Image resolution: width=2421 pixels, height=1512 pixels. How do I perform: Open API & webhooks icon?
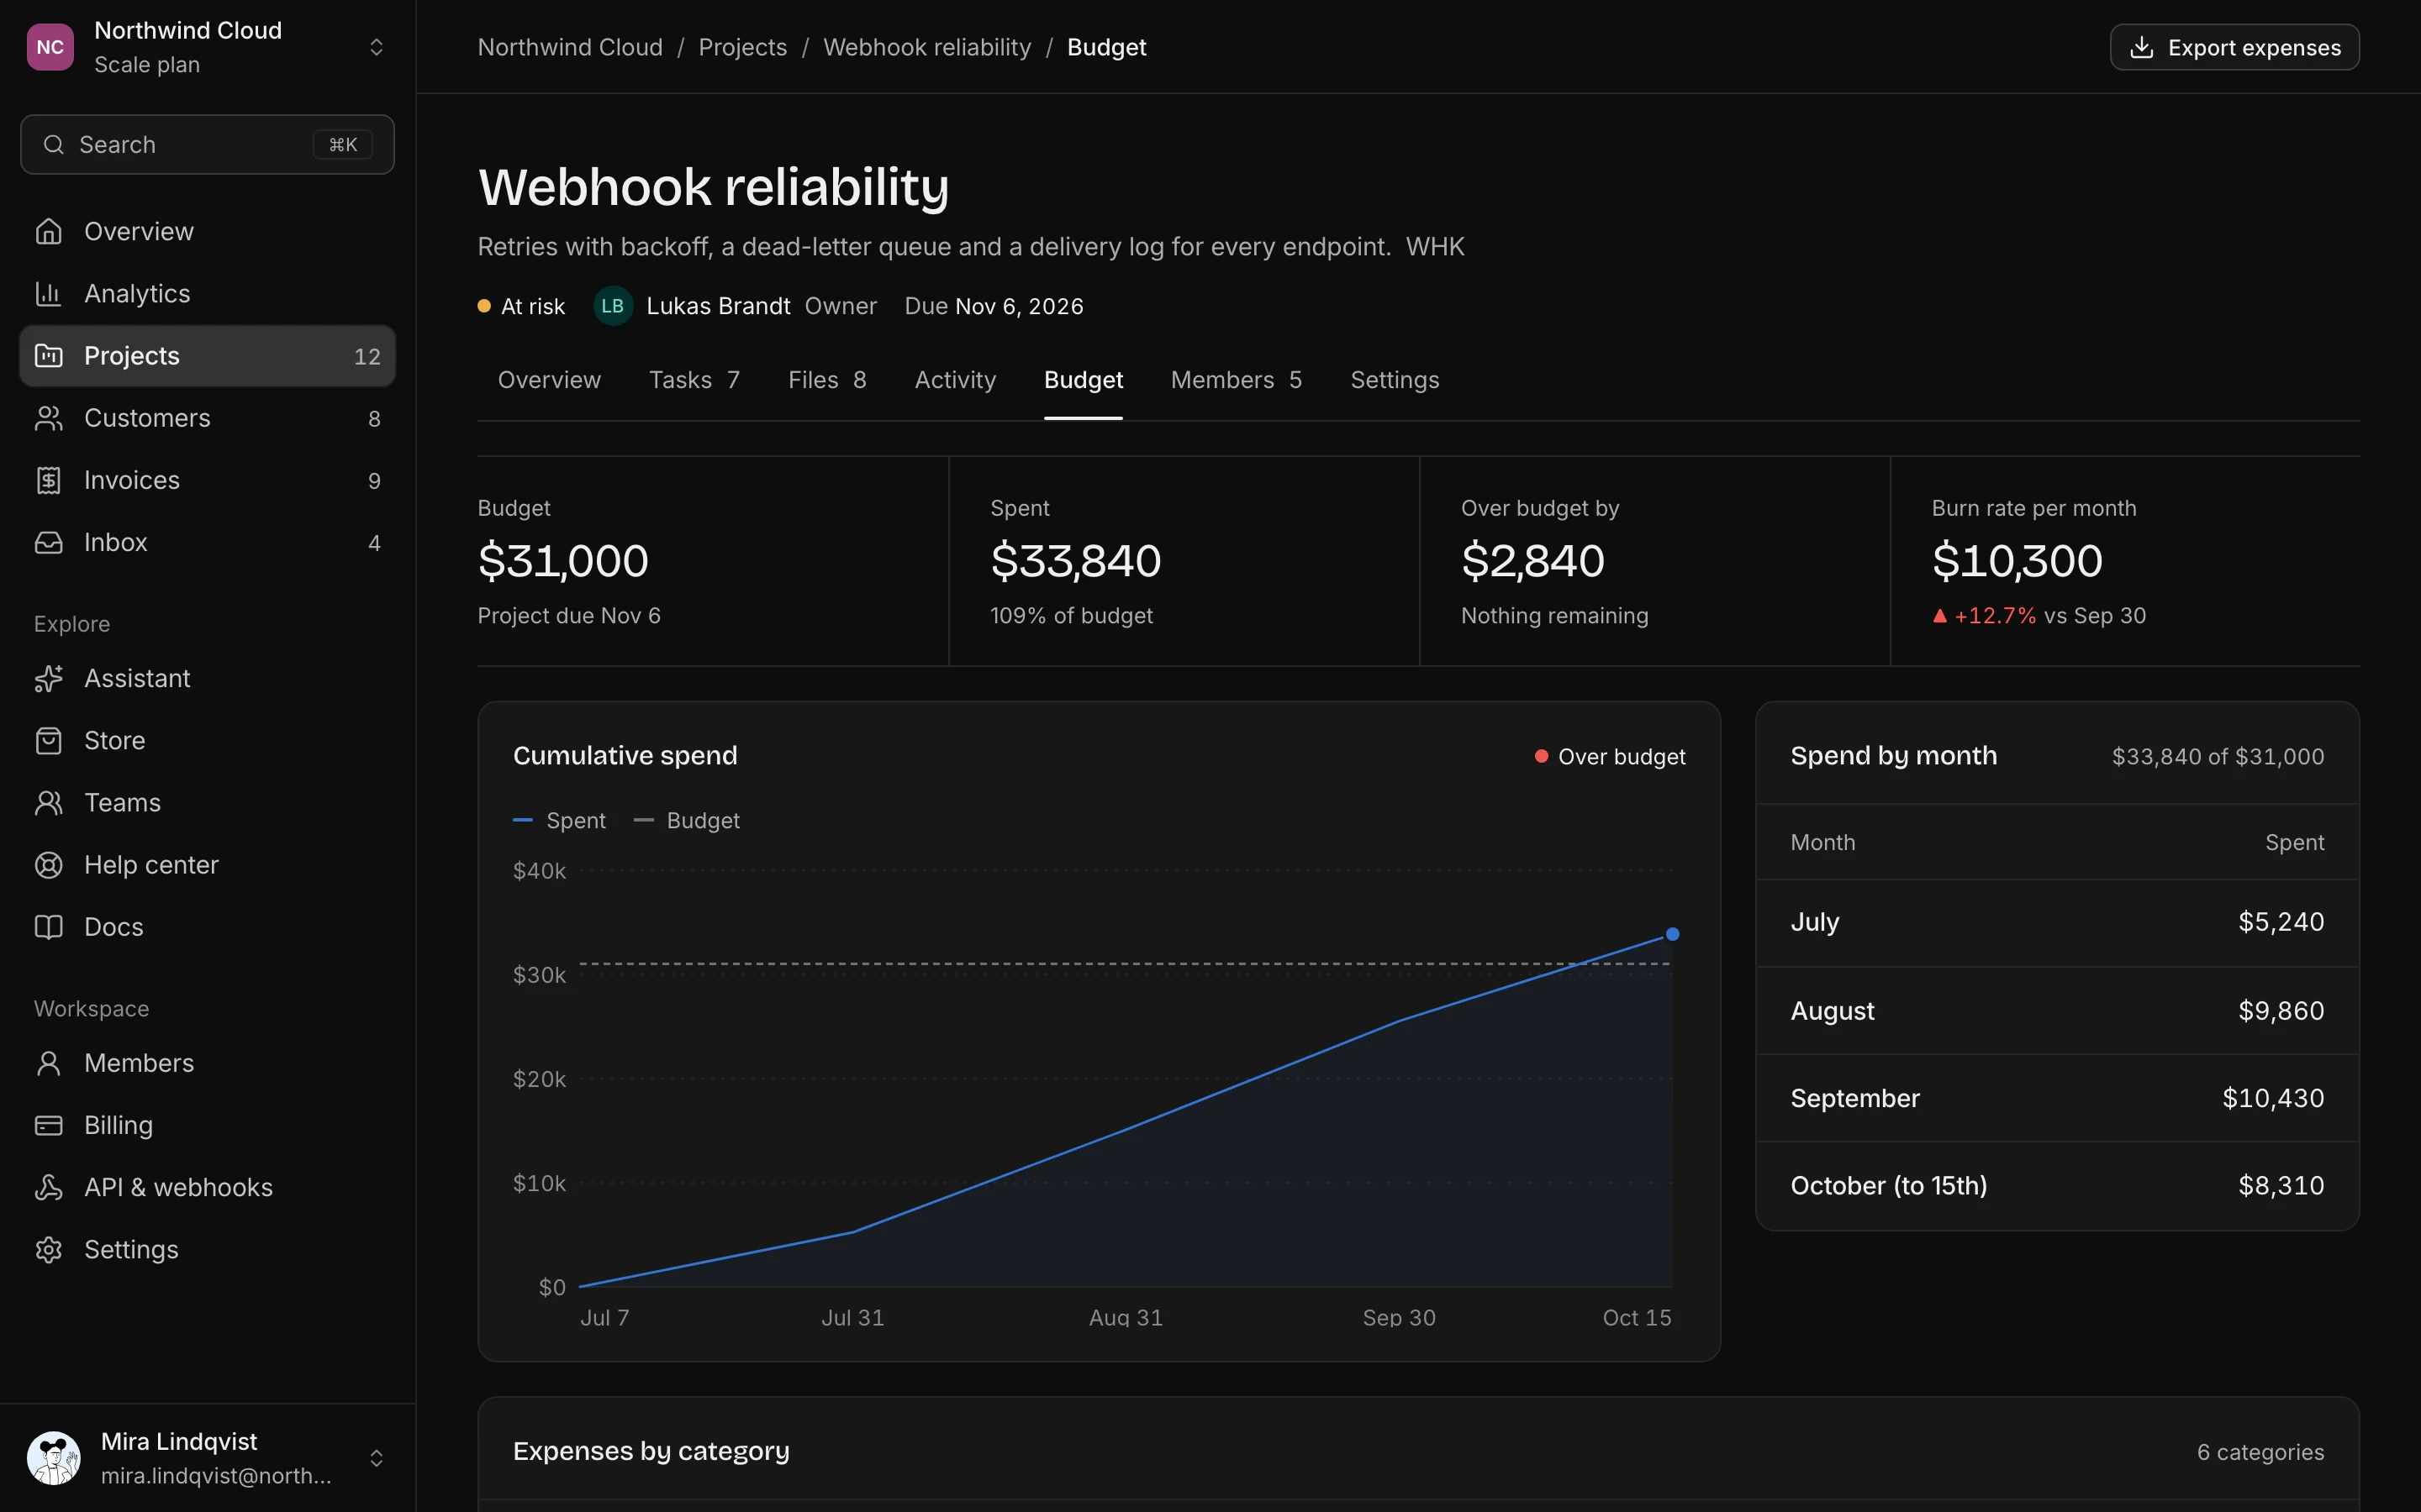(48, 1187)
